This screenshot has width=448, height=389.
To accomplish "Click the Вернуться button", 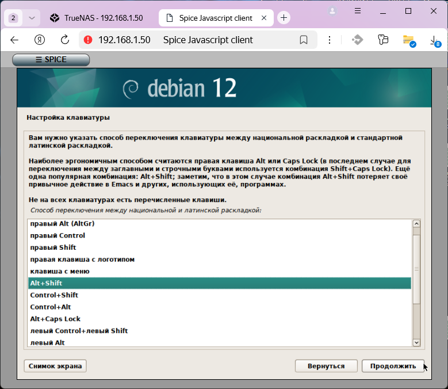I will point(326,366).
